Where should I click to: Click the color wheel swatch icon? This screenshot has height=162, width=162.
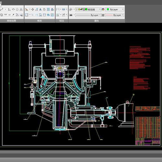[103, 9]
